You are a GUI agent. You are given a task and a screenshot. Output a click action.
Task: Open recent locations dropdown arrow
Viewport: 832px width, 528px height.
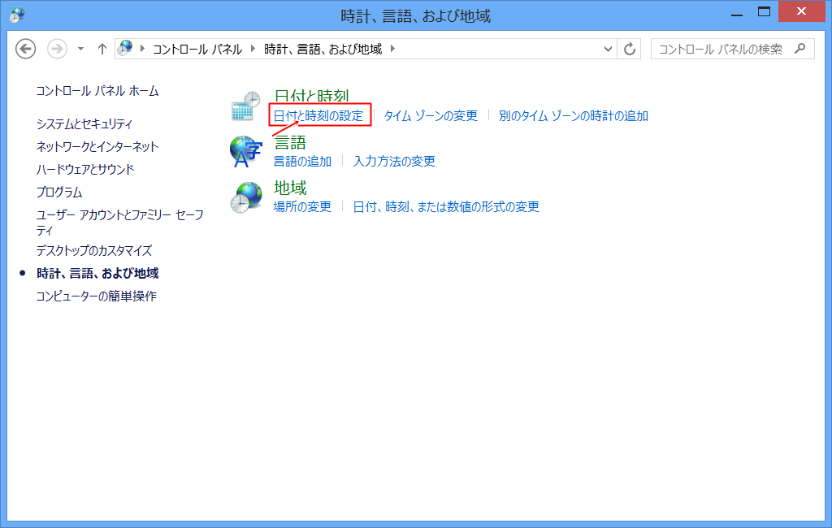[x=80, y=49]
